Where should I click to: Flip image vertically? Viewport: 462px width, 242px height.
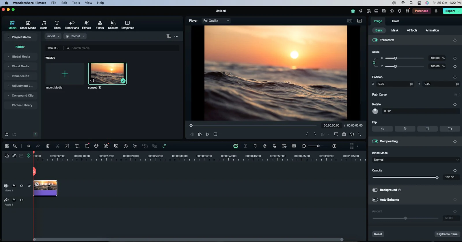tap(405, 129)
